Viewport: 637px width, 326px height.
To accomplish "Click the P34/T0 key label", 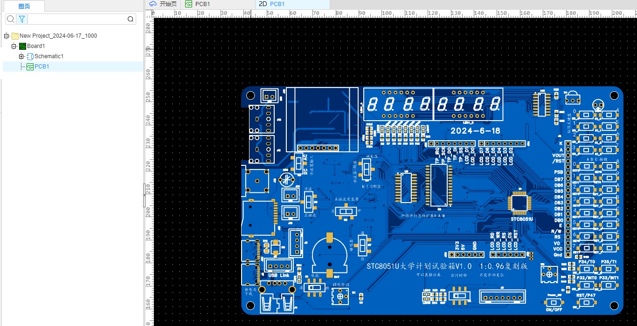I will [587, 262].
